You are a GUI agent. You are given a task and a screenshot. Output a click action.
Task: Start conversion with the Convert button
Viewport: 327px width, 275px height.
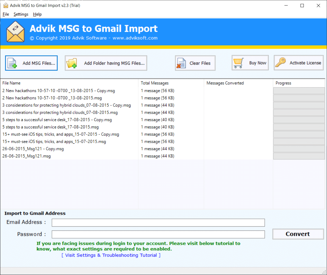tap(298, 234)
